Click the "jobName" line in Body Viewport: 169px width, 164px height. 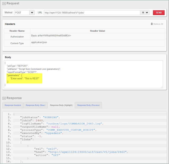[x=34, y=69]
